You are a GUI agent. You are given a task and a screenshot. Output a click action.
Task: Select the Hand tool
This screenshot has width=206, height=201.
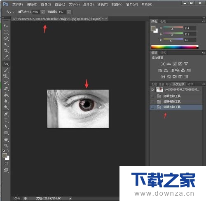pyautogui.click(x=6, y=140)
